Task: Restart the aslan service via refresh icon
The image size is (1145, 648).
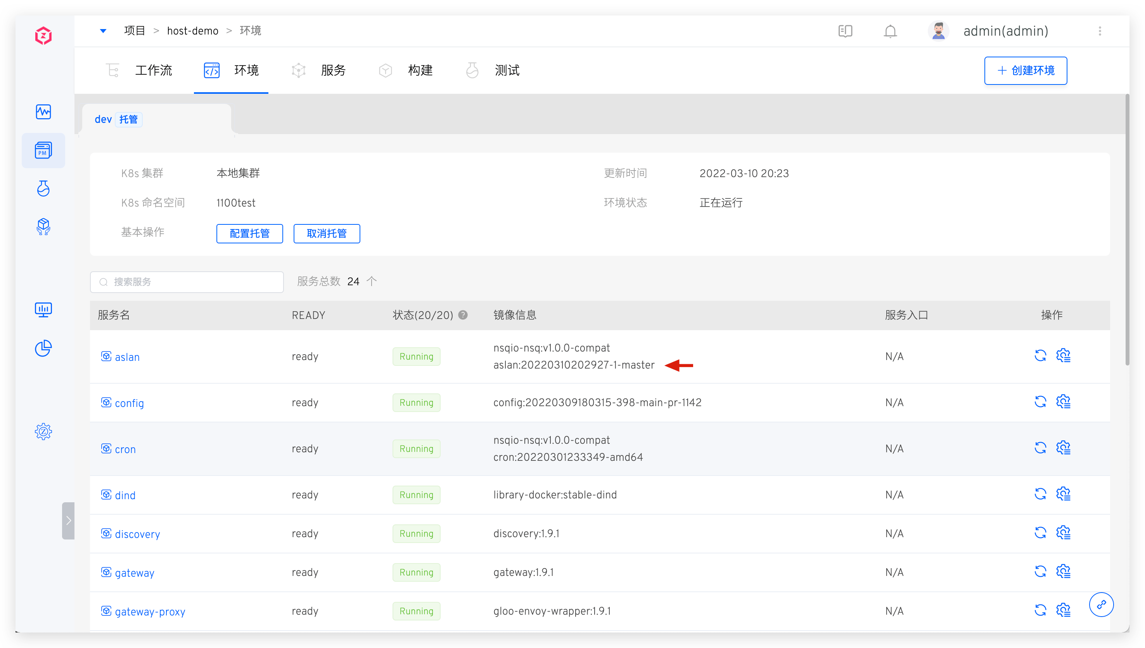Action: (1041, 356)
